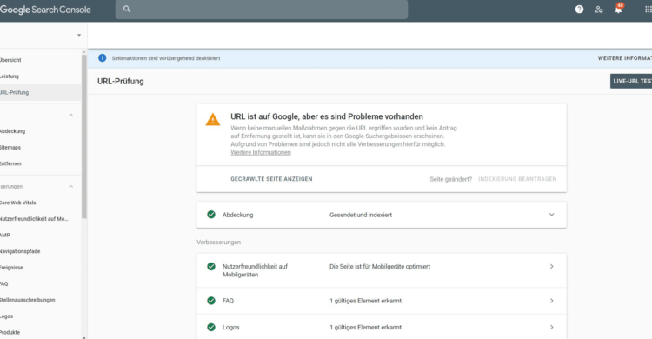Open user management icon in header

(x=599, y=10)
